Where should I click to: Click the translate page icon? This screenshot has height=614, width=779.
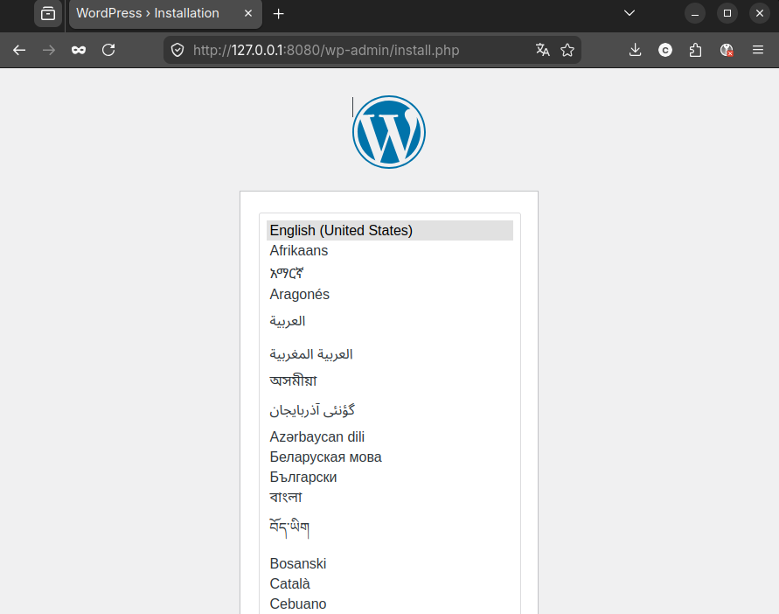(543, 50)
